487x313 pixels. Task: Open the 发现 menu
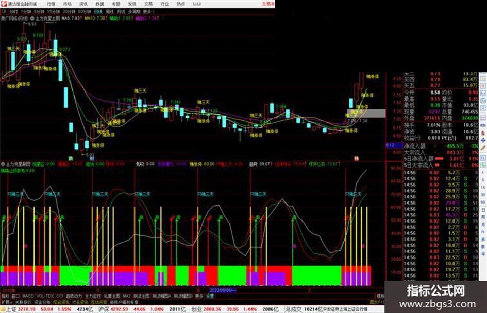(x=132, y=4)
